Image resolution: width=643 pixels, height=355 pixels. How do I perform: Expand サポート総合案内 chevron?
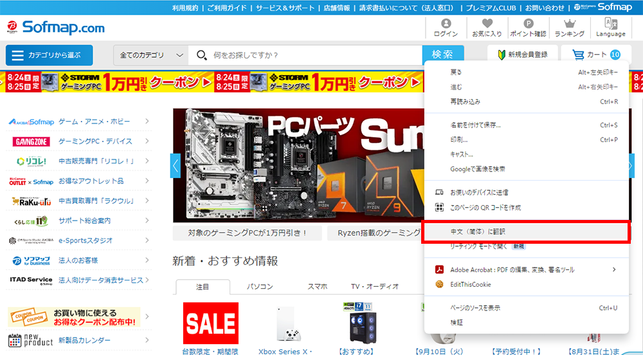147,221
